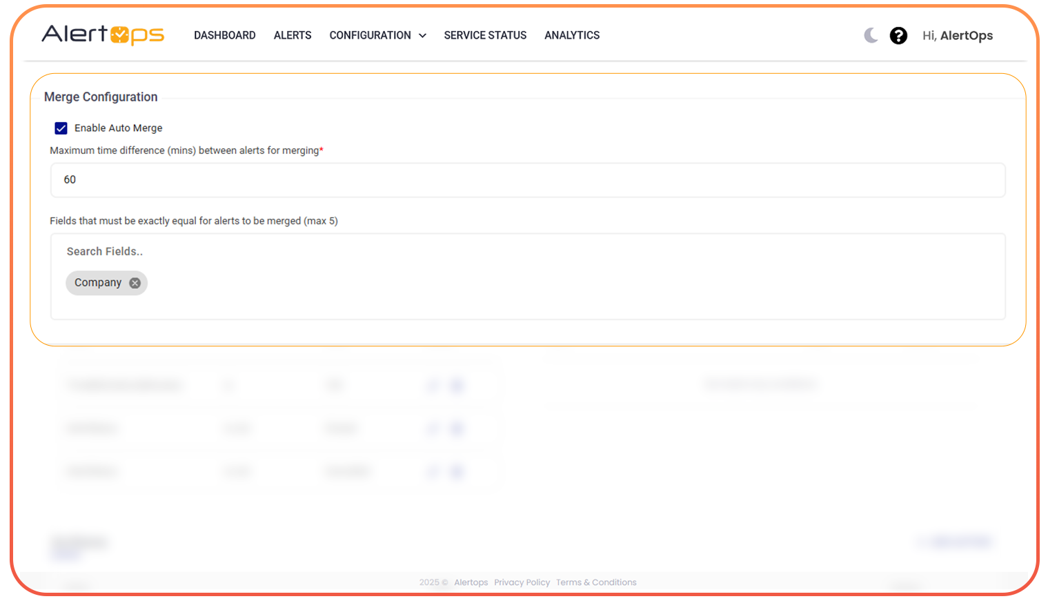1048x601 pixels.
Task: Click the AlertOps logo
Action: coord(103,35)
